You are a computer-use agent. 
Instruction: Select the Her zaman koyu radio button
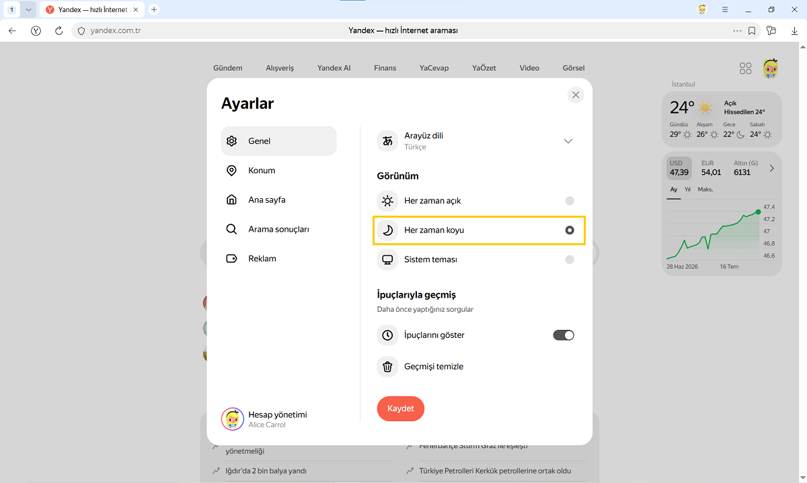click(570, 230)
